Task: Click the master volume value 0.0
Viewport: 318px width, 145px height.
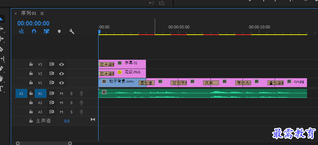Action: [x=67, y=121]
